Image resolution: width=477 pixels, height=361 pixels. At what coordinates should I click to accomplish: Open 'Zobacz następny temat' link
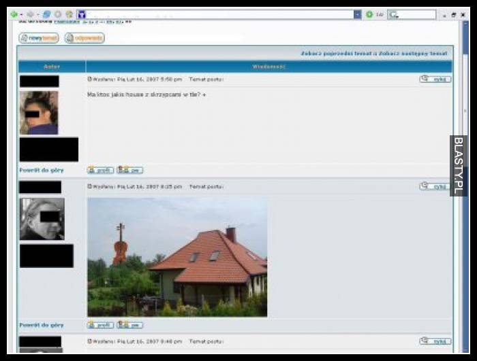point(414,53)
